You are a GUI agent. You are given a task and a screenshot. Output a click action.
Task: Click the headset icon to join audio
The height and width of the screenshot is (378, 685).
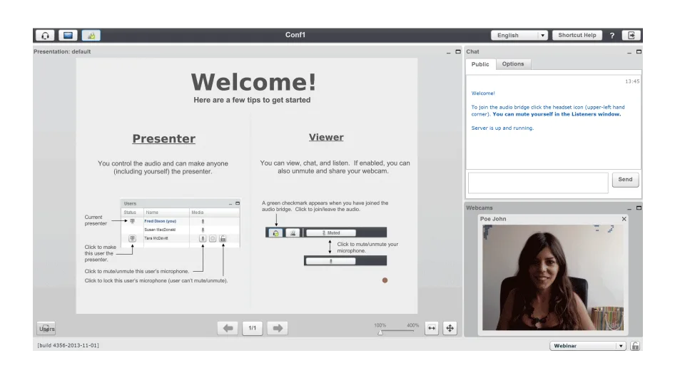45,36
